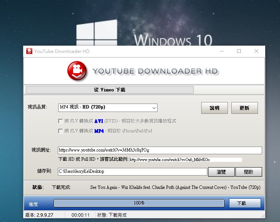The width and height of the screenshot is (280, 222).
Task: Click the 下載 download button
Action: click(x=245, y=203)
